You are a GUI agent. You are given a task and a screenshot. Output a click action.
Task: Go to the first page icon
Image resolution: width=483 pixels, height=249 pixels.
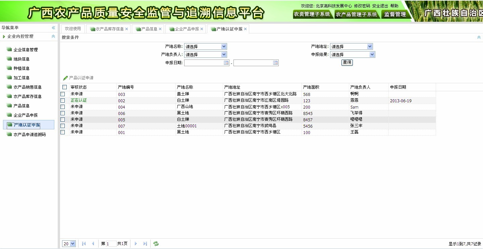click(83, 244)
